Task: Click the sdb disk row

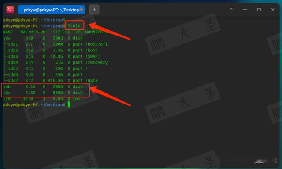Action: pos(43,87)
